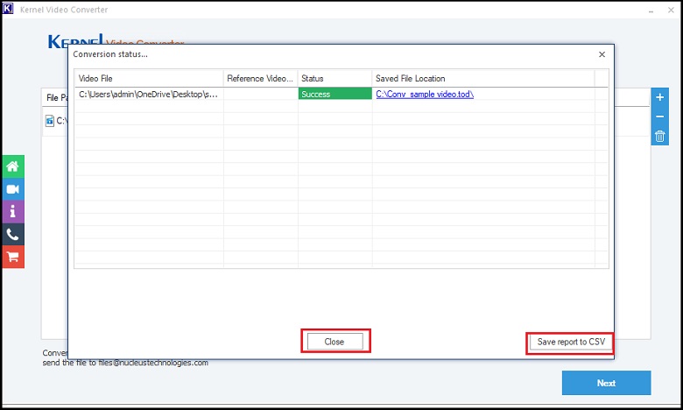Remove file with the minus icon

[660, 117]
